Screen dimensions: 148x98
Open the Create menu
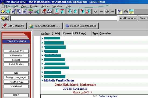coord(34,6)
